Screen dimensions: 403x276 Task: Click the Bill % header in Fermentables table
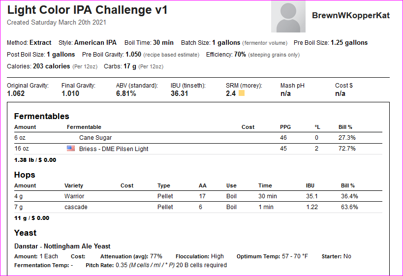345,127
